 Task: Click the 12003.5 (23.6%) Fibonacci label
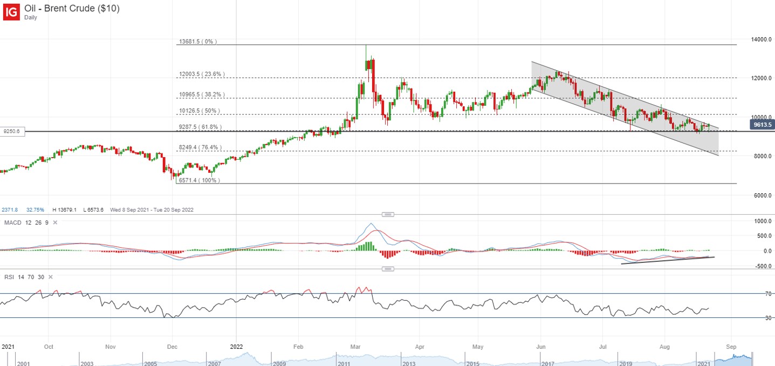click(x=202, y=74)
